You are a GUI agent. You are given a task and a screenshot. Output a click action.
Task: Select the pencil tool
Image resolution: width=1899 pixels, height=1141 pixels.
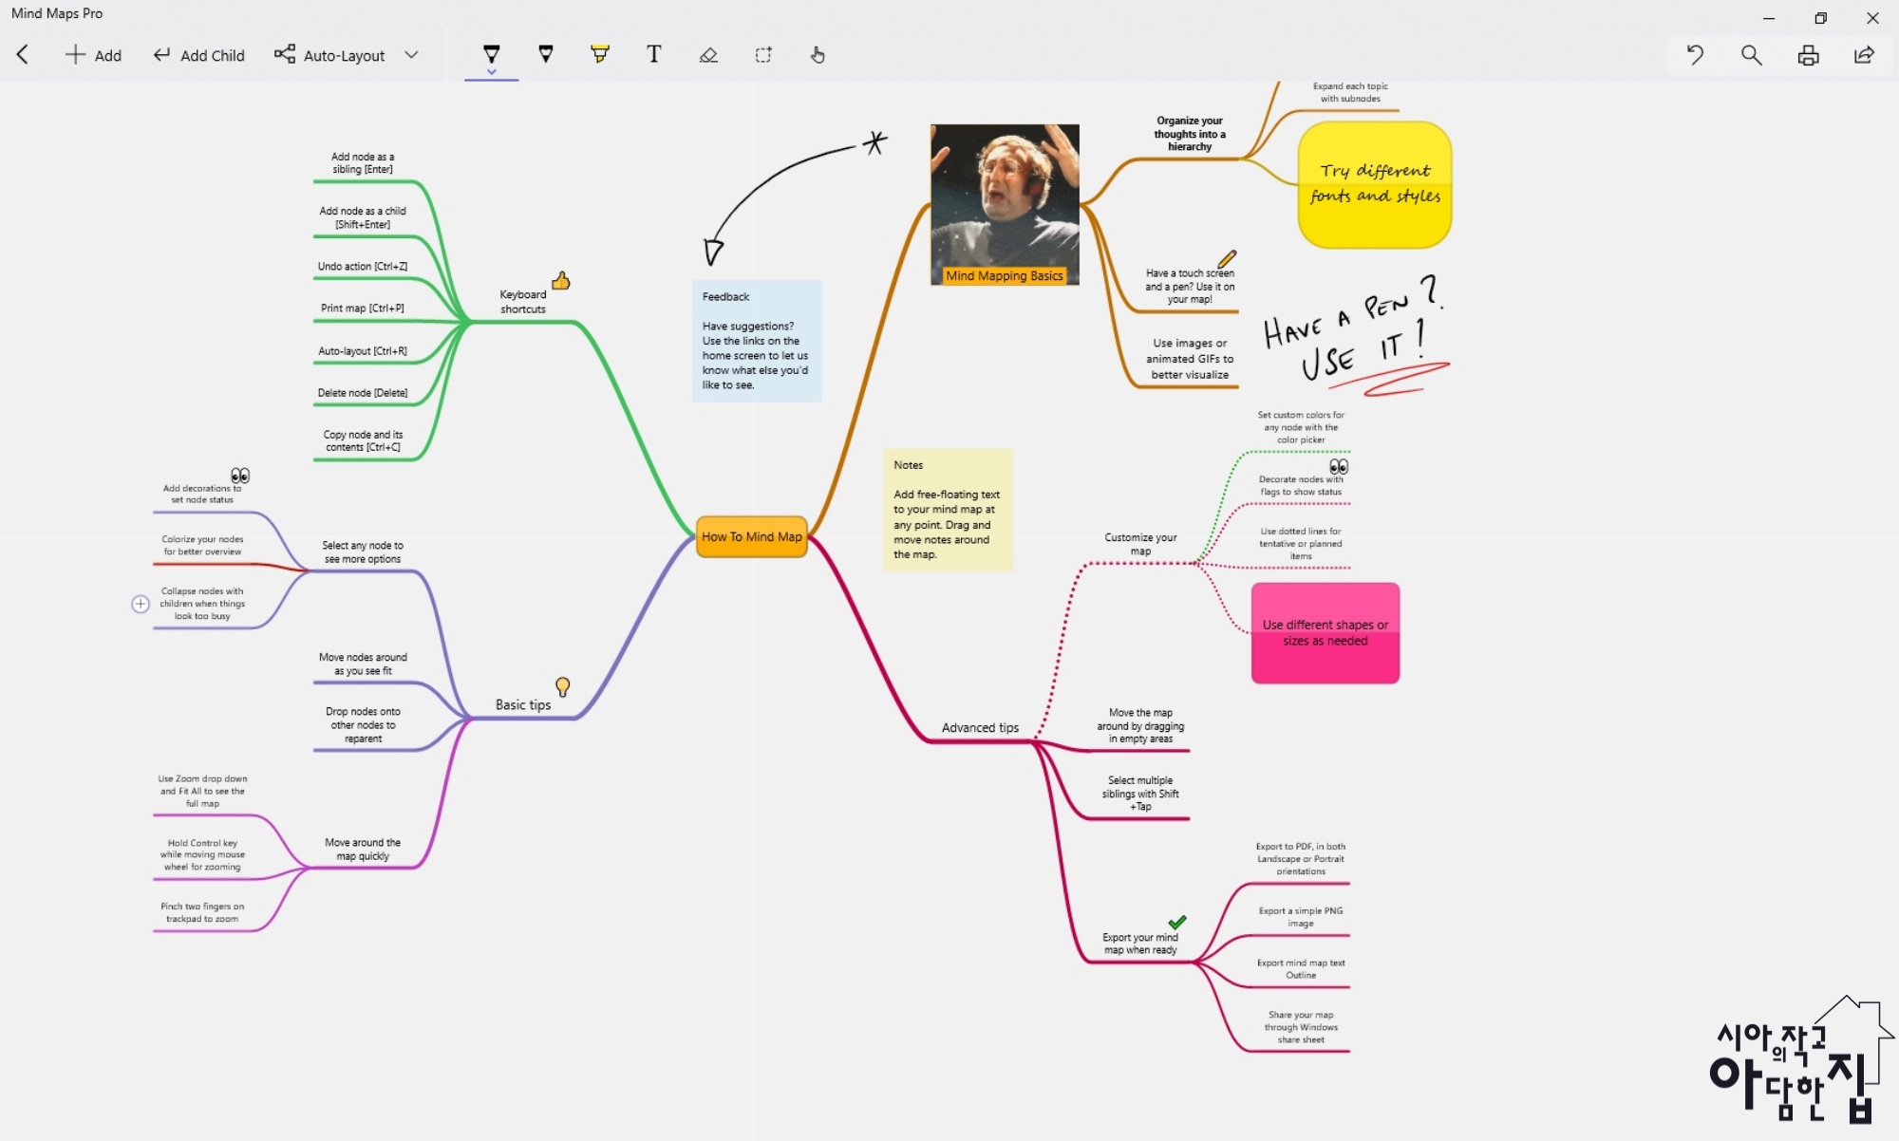(x=546, y=54)
